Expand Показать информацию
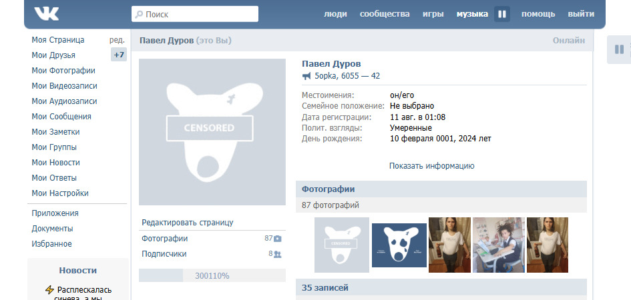631x300 pixels. point(432,166)
